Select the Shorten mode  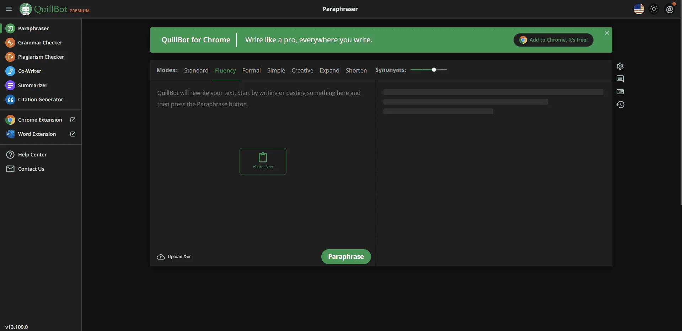pyautogui.click(x=356, y=70)
